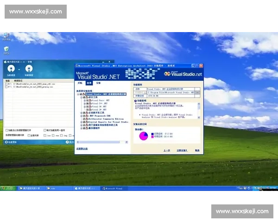This screenshot has width=278, height=223.
Task: Open the My Computer desktop icon
Action: coord(6,35)
